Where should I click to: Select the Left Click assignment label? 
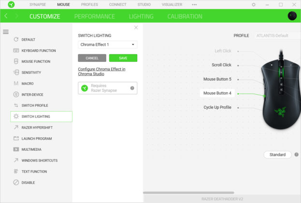[223, 51]
